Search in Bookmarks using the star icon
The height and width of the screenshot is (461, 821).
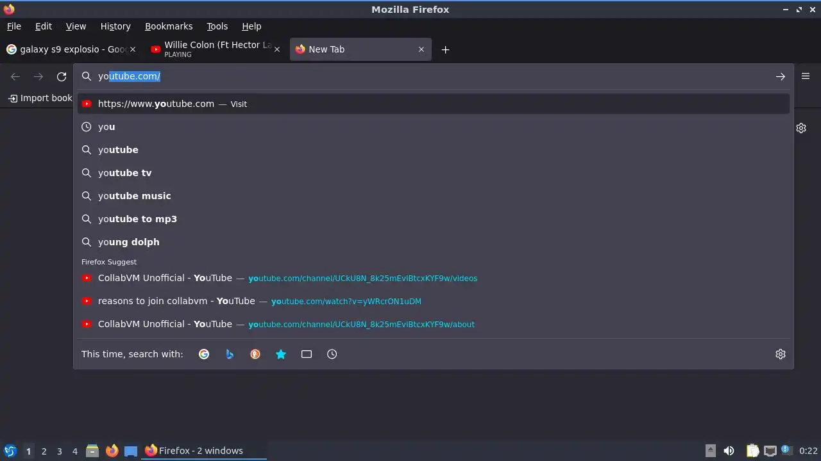coord(281,354)
